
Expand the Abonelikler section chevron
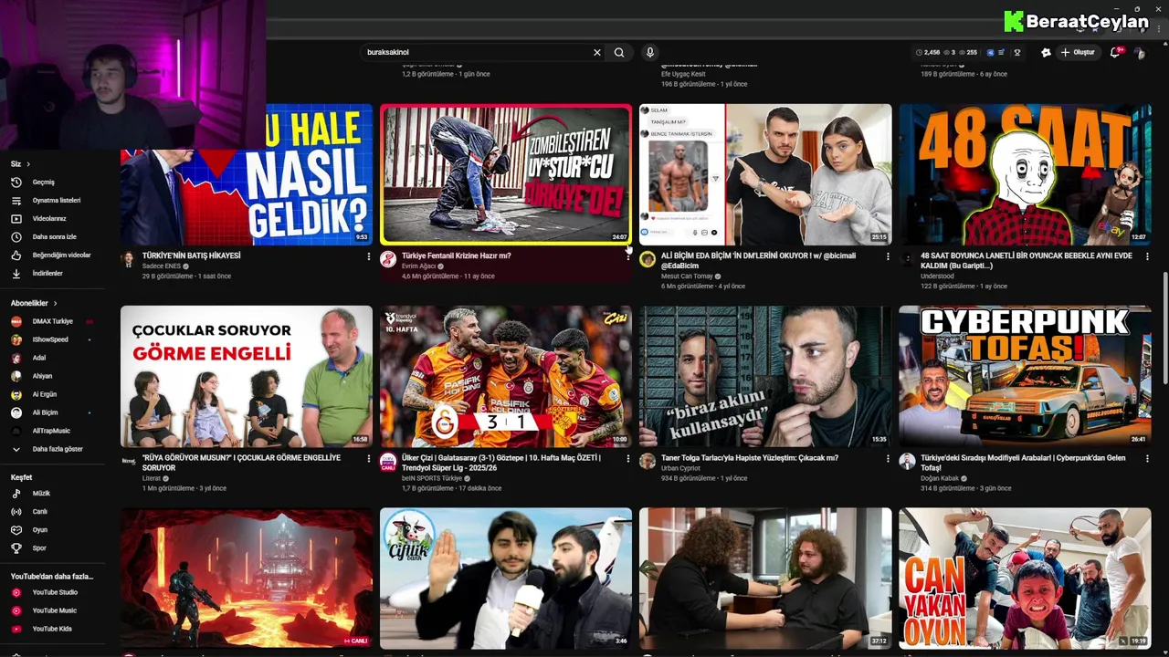tap(55, 303)
